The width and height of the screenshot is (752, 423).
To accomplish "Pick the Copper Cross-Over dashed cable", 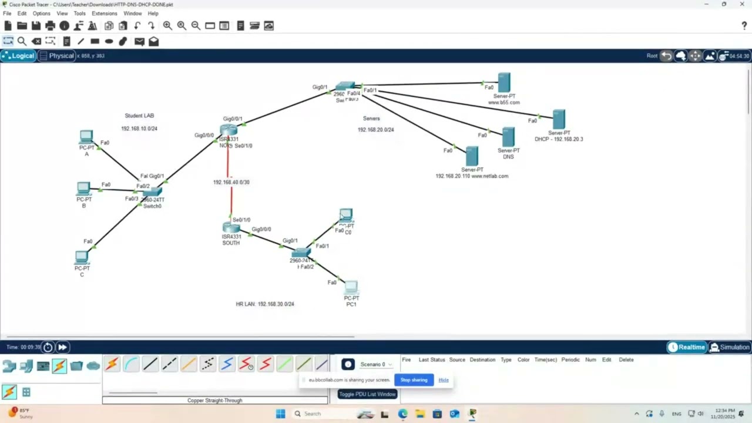I will click(169, 364).
